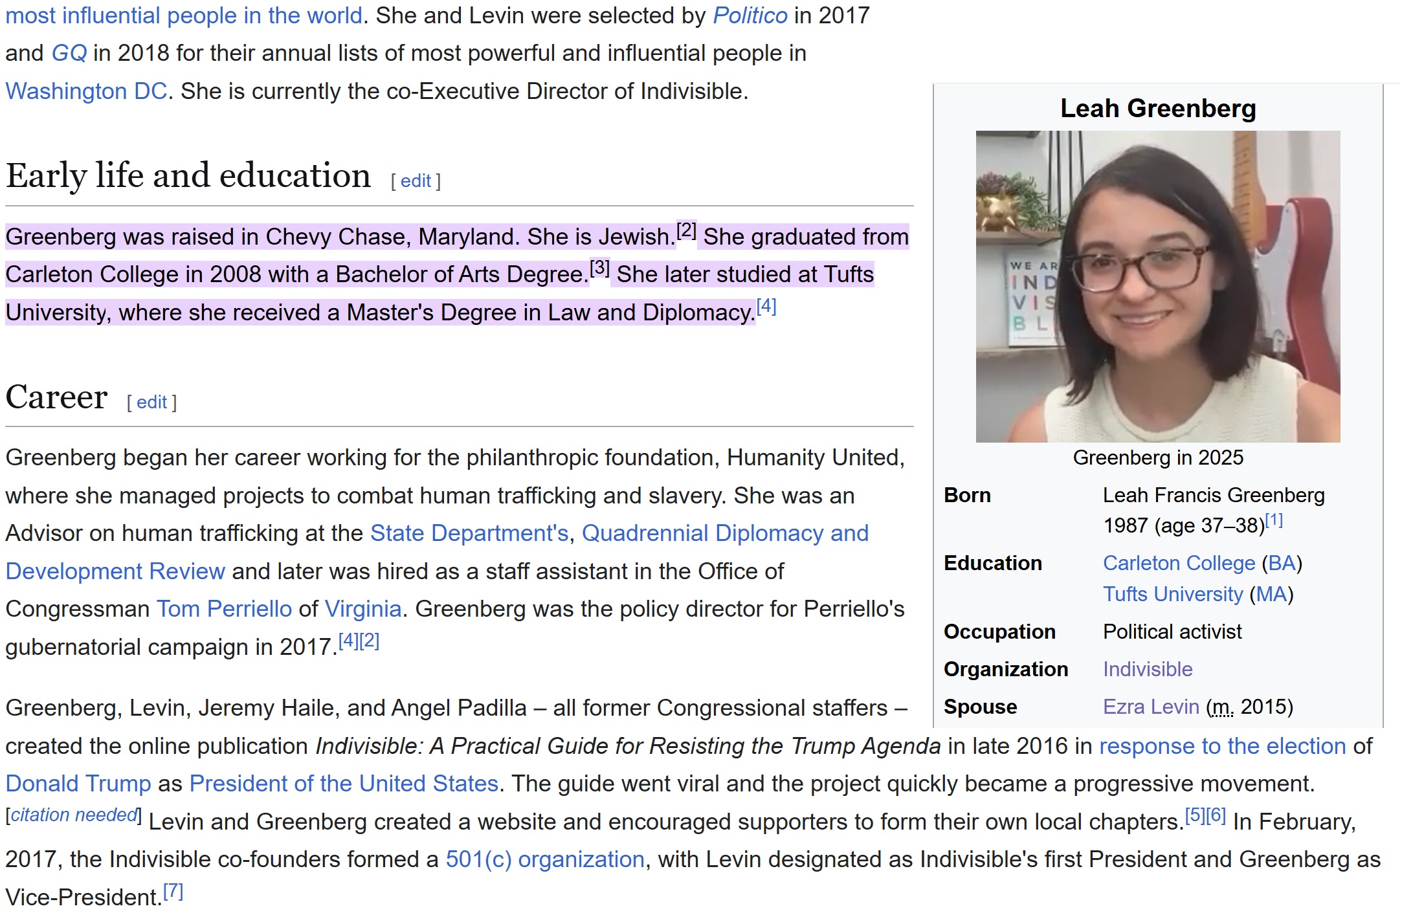The image size is (1402, 915).
Task: Click the GQ magazine link
Action: [x=69, y=53]
